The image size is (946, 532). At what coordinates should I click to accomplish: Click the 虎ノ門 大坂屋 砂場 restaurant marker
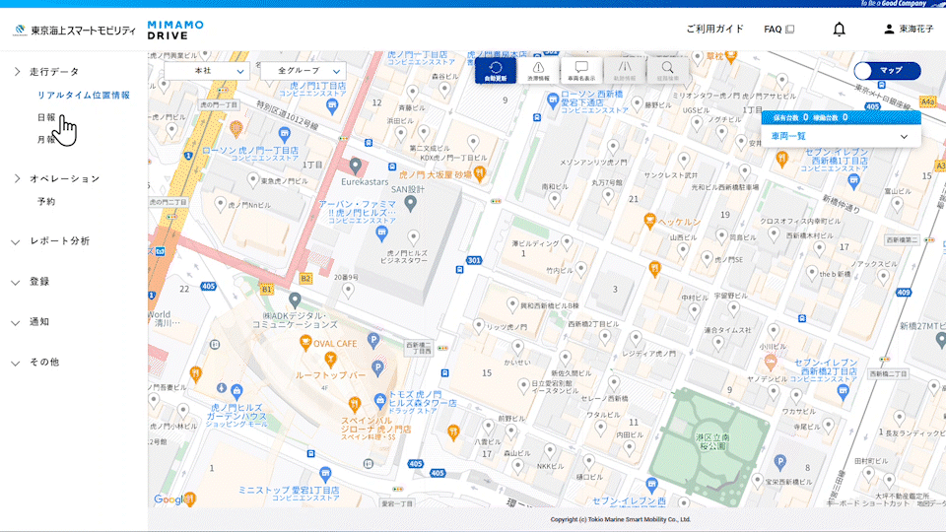pyautogui.click(x=480, y=173)
